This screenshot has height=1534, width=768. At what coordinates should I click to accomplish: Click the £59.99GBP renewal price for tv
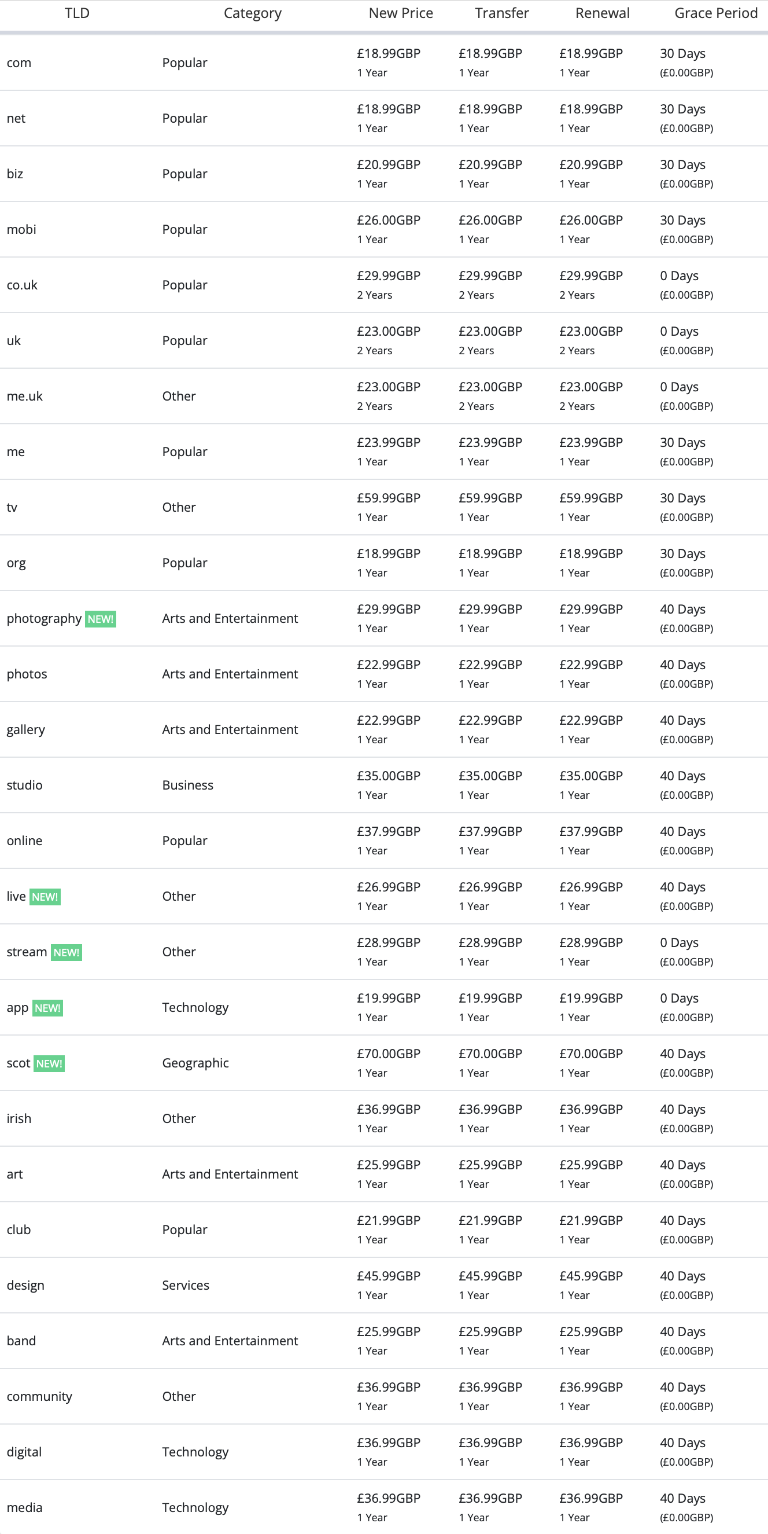click(x=590, y=498)
